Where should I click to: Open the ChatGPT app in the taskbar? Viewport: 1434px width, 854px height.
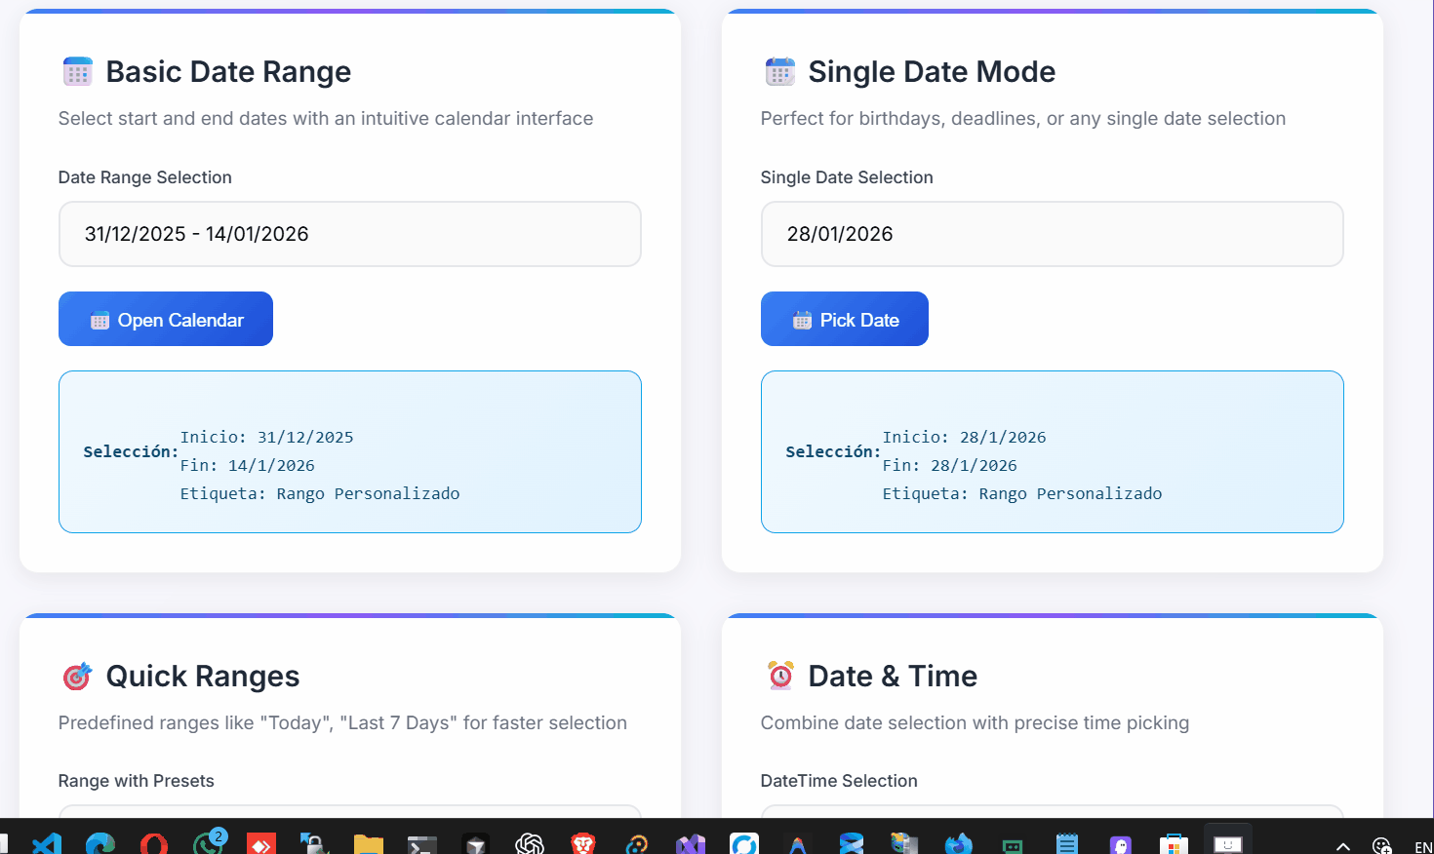pyautogui.click(x=529, y=842)
